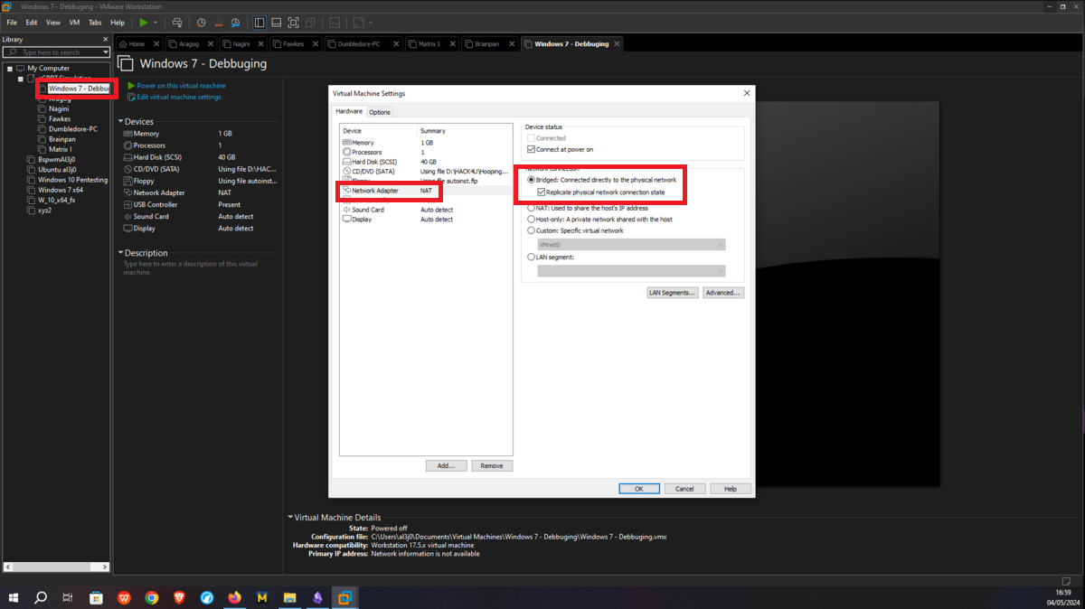The width and height of the screenshot is (1085, 609).
Task: Click the Floppy device in the VM summary
Action: pyautogui.click(x=144, y=181)
